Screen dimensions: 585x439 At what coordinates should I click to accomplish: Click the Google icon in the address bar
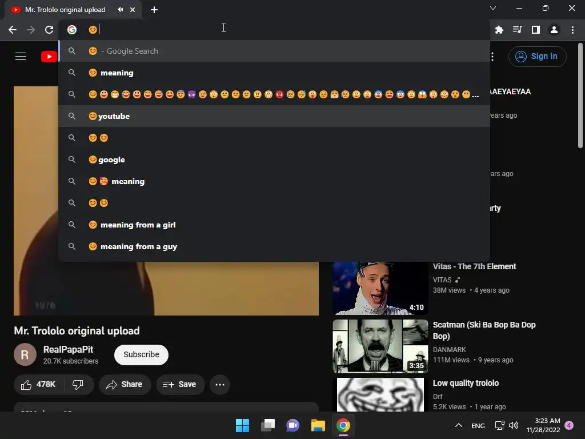(x=72, y=30)
